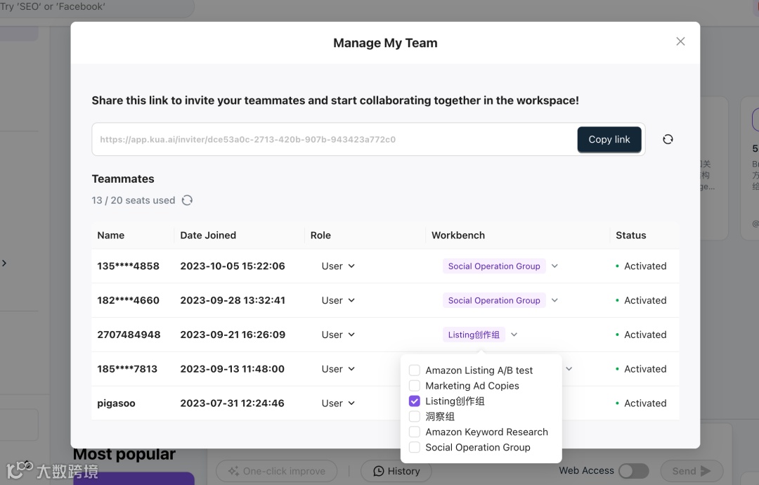Click Listing创作组 tag for 2707484948
Image resolution: width=759 pixels, height=485 pixels.
coord(474,335)
